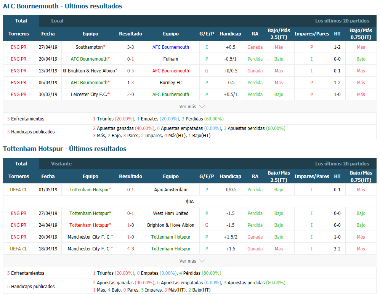Viewport: 380px width, 295px height.
Task: Click the AFC Bournemouth - Últimos resultados heading
Action: [x=63, y=6]
